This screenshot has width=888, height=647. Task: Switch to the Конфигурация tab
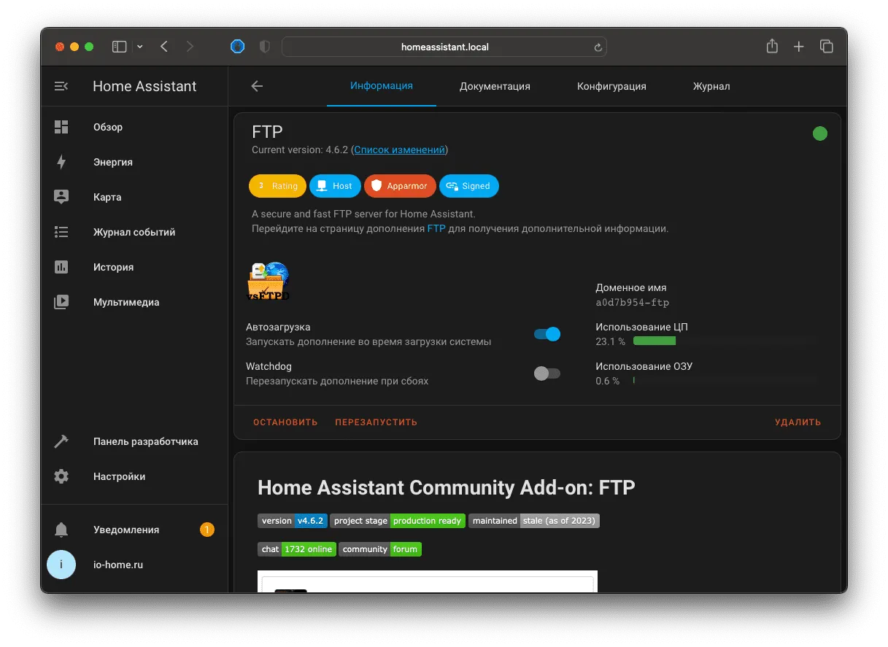point(611,86)
